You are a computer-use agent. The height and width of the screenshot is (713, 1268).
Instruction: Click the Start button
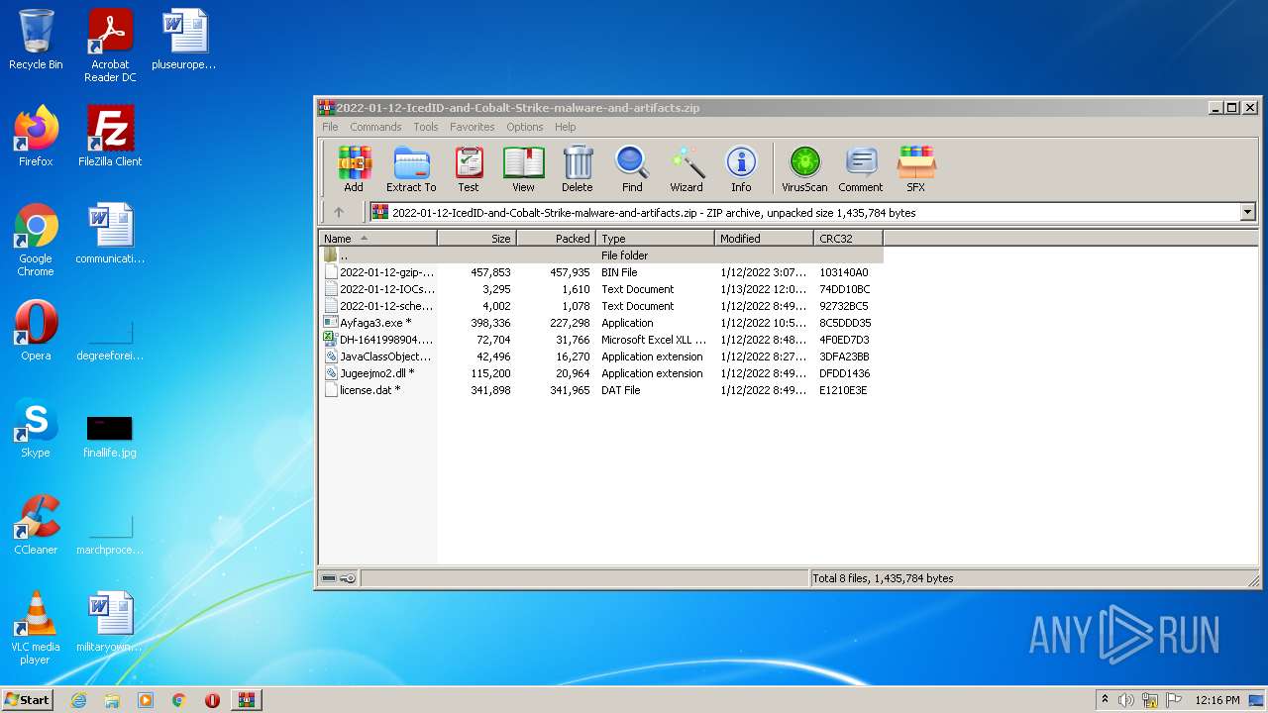(27, 699)
